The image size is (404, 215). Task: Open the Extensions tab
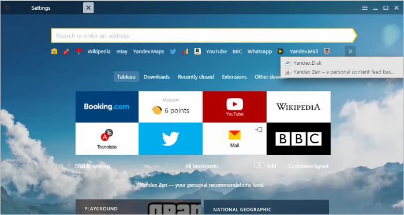234,77
